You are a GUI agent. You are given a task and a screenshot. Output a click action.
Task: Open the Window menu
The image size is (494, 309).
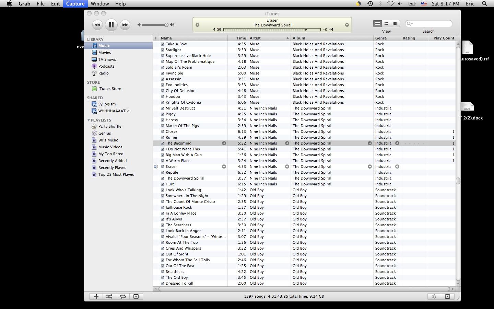100,3
